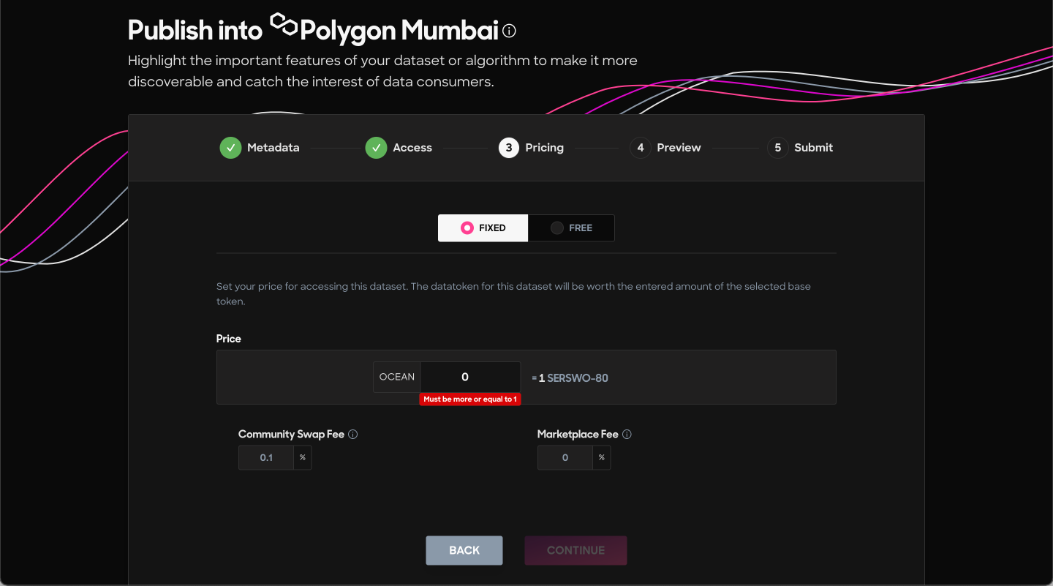
Task: Click the Community Swap Fee info icon
Action: tap(352, 434)
